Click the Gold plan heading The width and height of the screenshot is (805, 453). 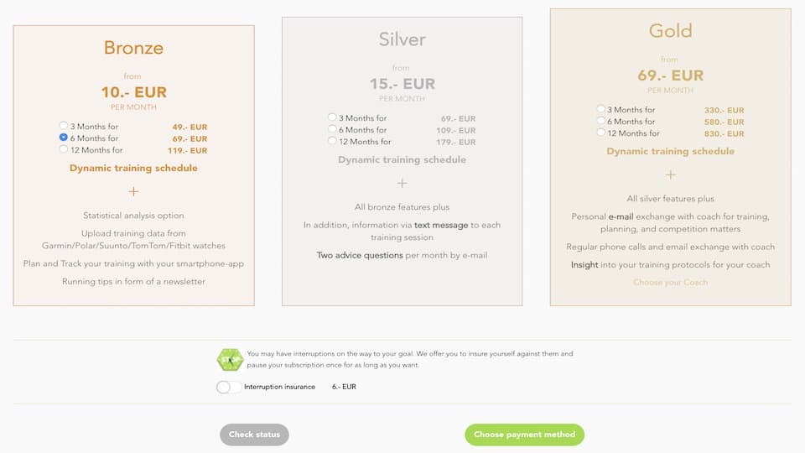click(x=671, y=31)
